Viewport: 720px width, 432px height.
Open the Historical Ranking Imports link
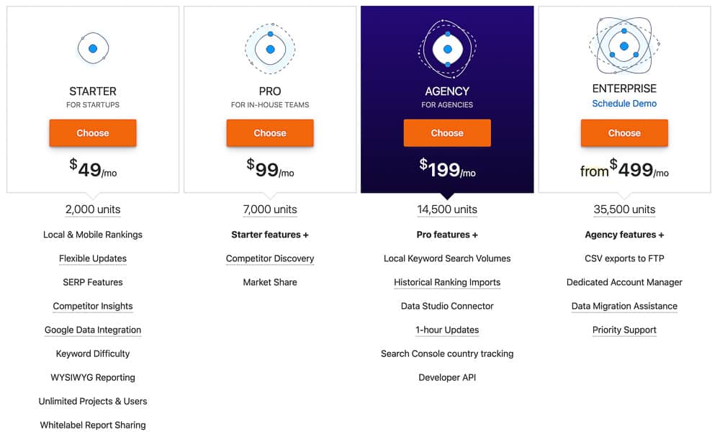coord(446,282)
